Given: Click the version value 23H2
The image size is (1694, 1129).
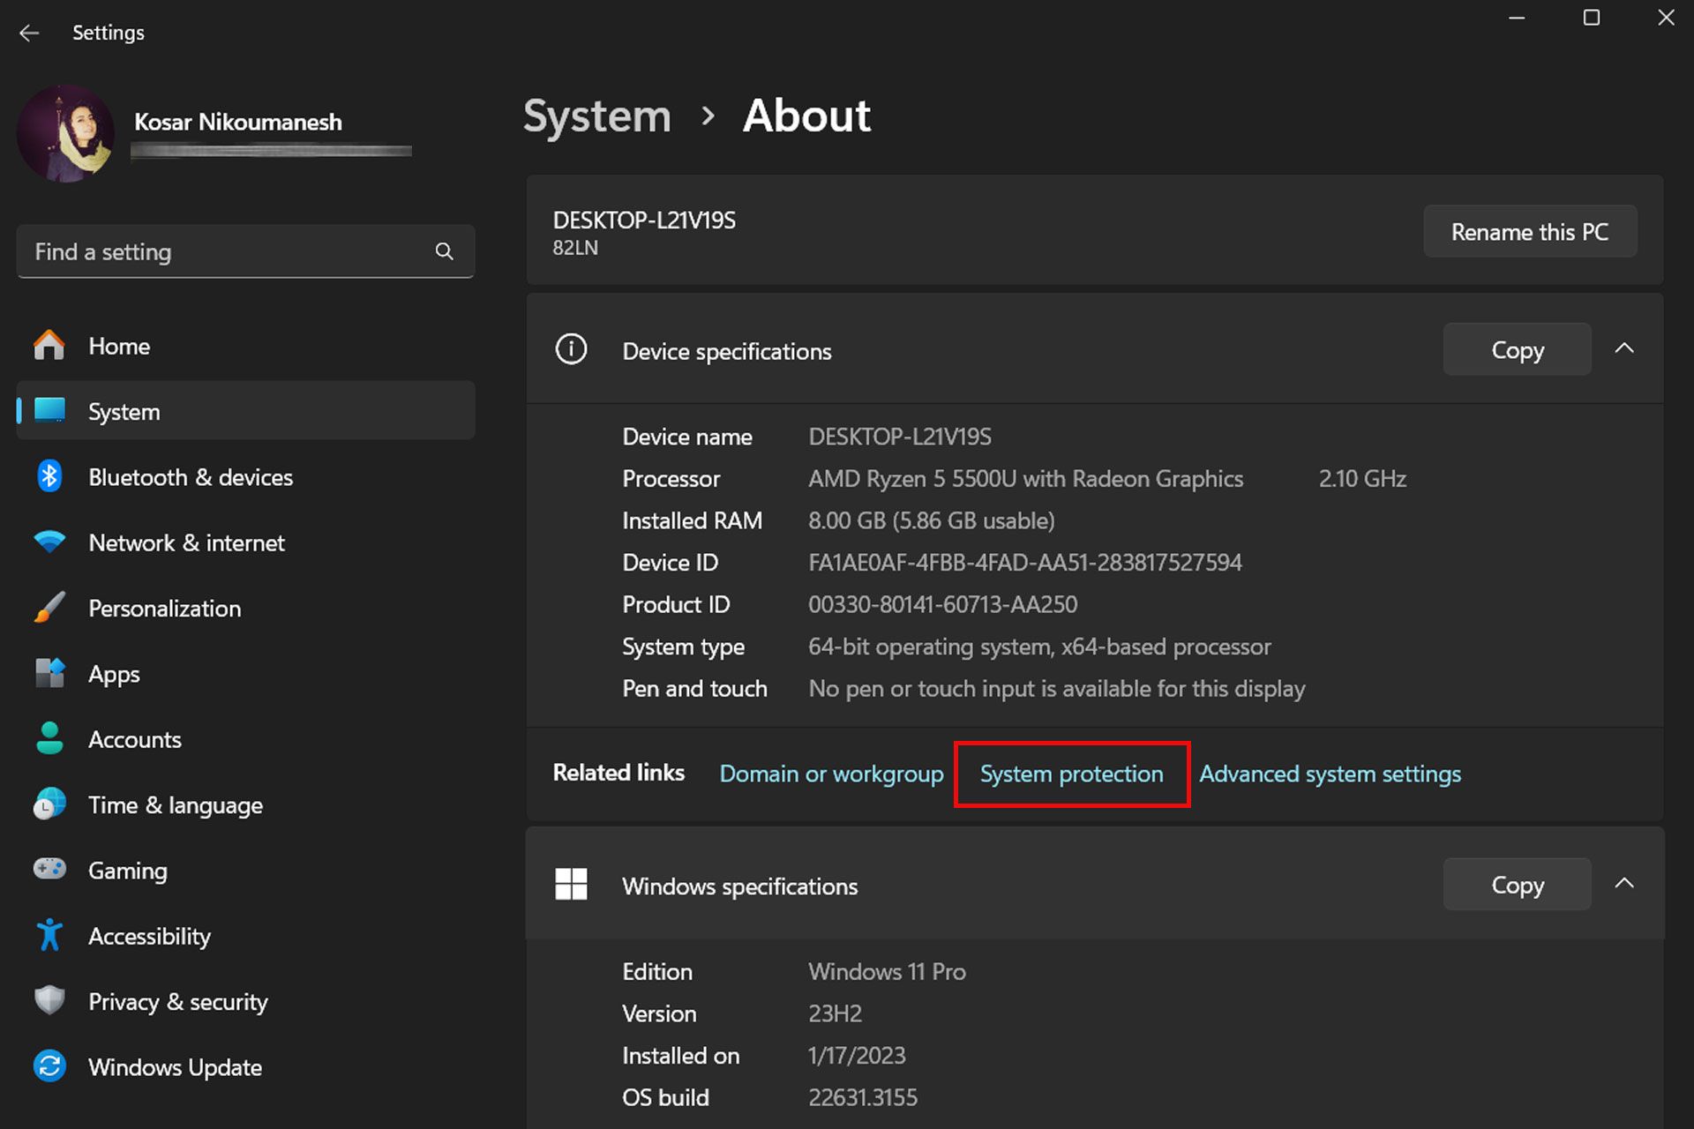Looking at the screenshot, I should coord(835,1013).
